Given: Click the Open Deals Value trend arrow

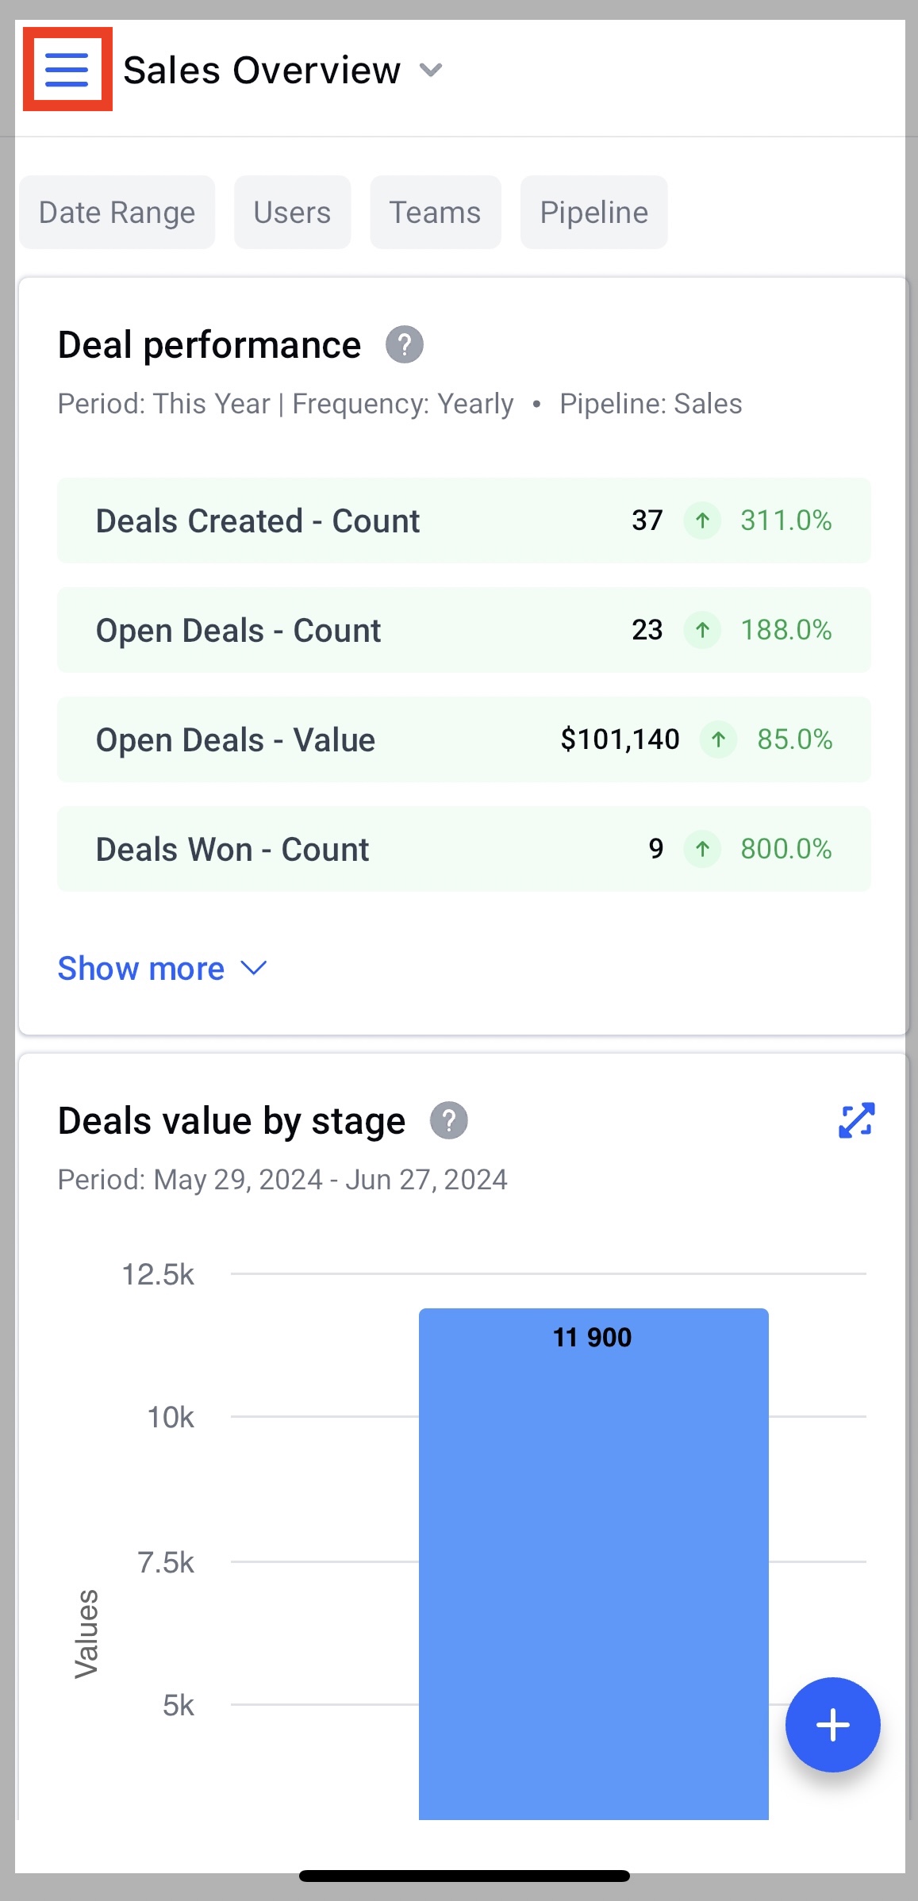Looking at the screenshot, I should (718, 740).
